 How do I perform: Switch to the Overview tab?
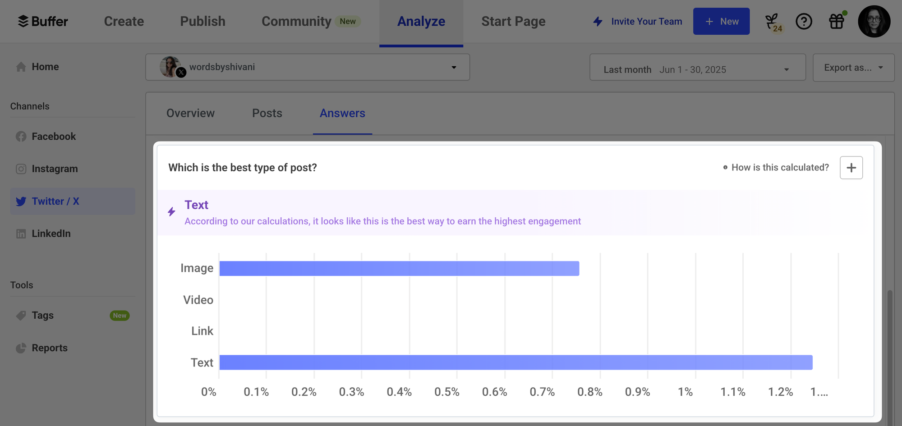point(190,113)
